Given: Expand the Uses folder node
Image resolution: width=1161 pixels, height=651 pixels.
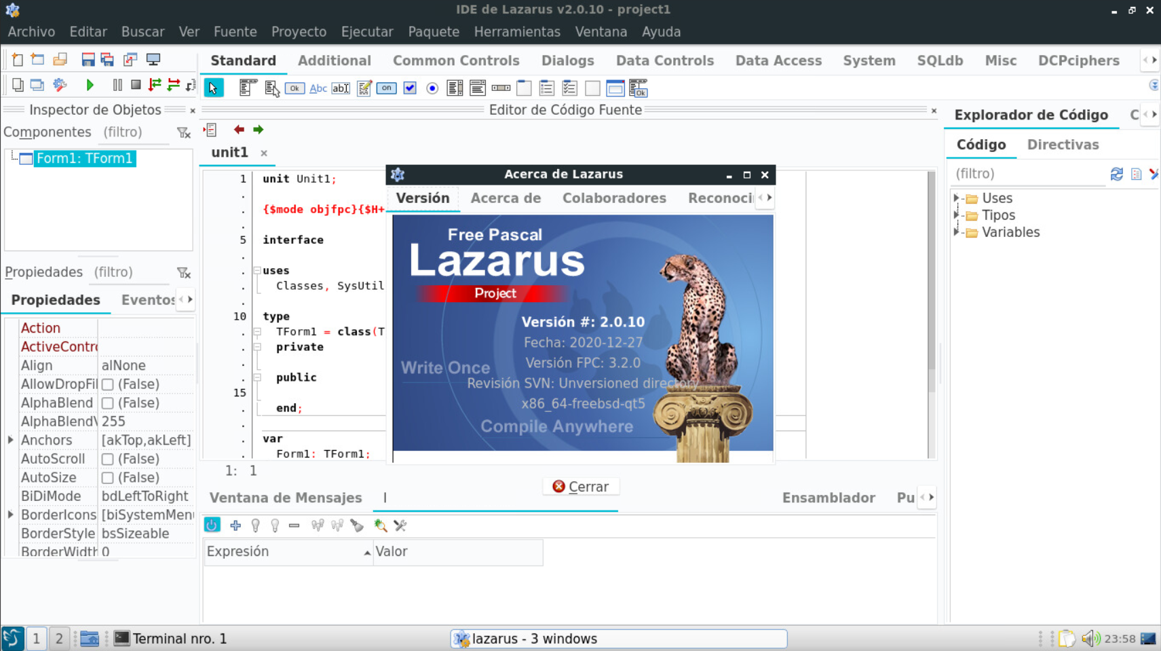Looking at the screenshot, I should tap(956, 198).
